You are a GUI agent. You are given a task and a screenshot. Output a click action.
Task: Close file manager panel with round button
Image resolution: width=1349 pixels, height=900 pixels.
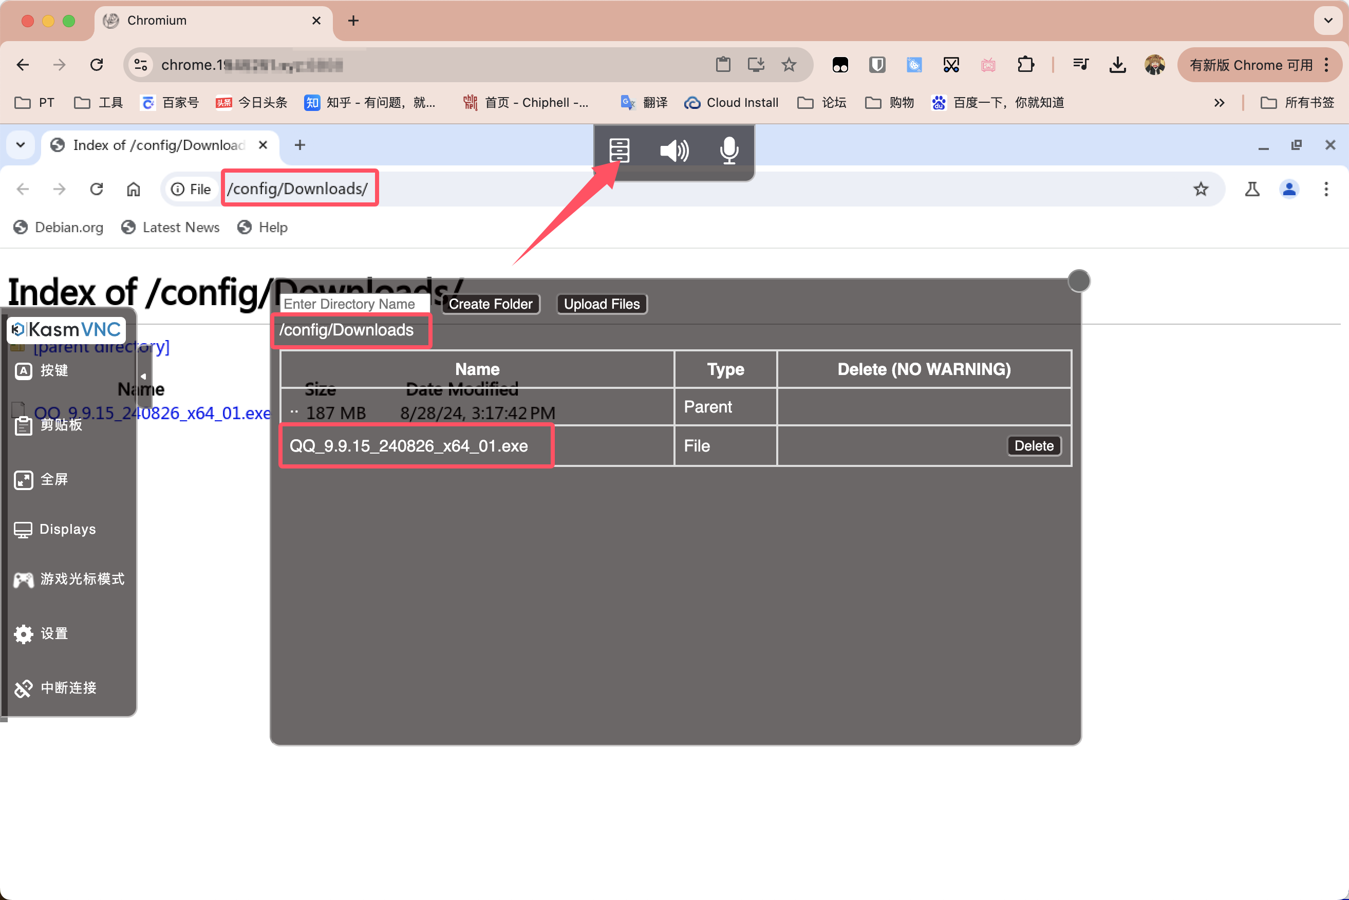tap(1078, 282)
